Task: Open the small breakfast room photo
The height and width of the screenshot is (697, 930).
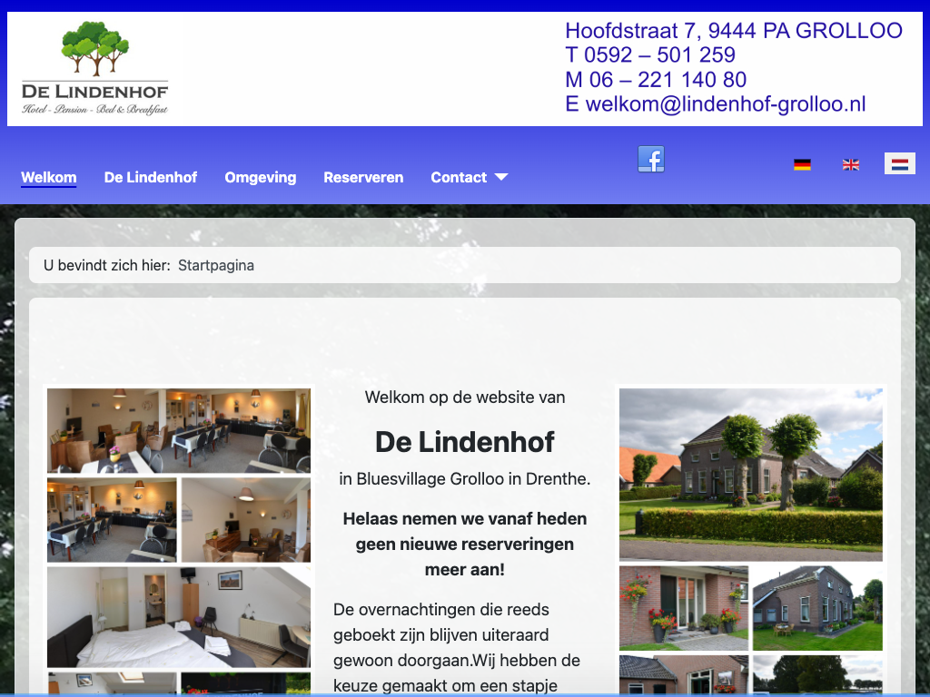Action: 112,520
